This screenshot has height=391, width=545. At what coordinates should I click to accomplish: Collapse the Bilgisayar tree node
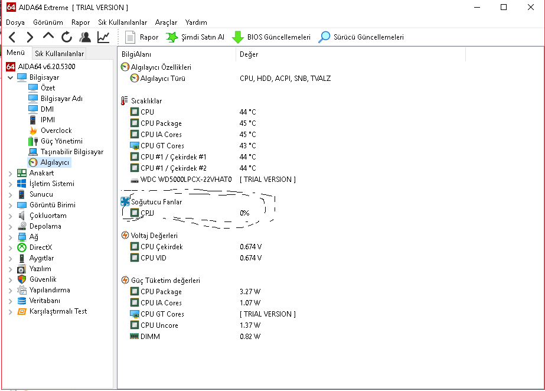(11, 77)
